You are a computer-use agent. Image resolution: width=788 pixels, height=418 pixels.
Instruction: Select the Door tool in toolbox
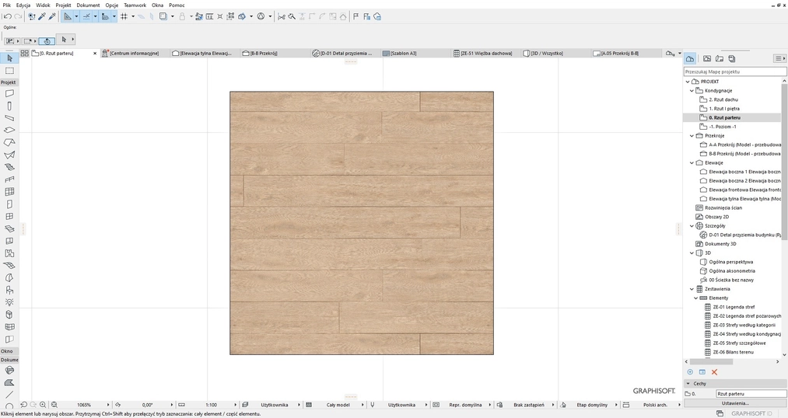(x=9, y=204)
